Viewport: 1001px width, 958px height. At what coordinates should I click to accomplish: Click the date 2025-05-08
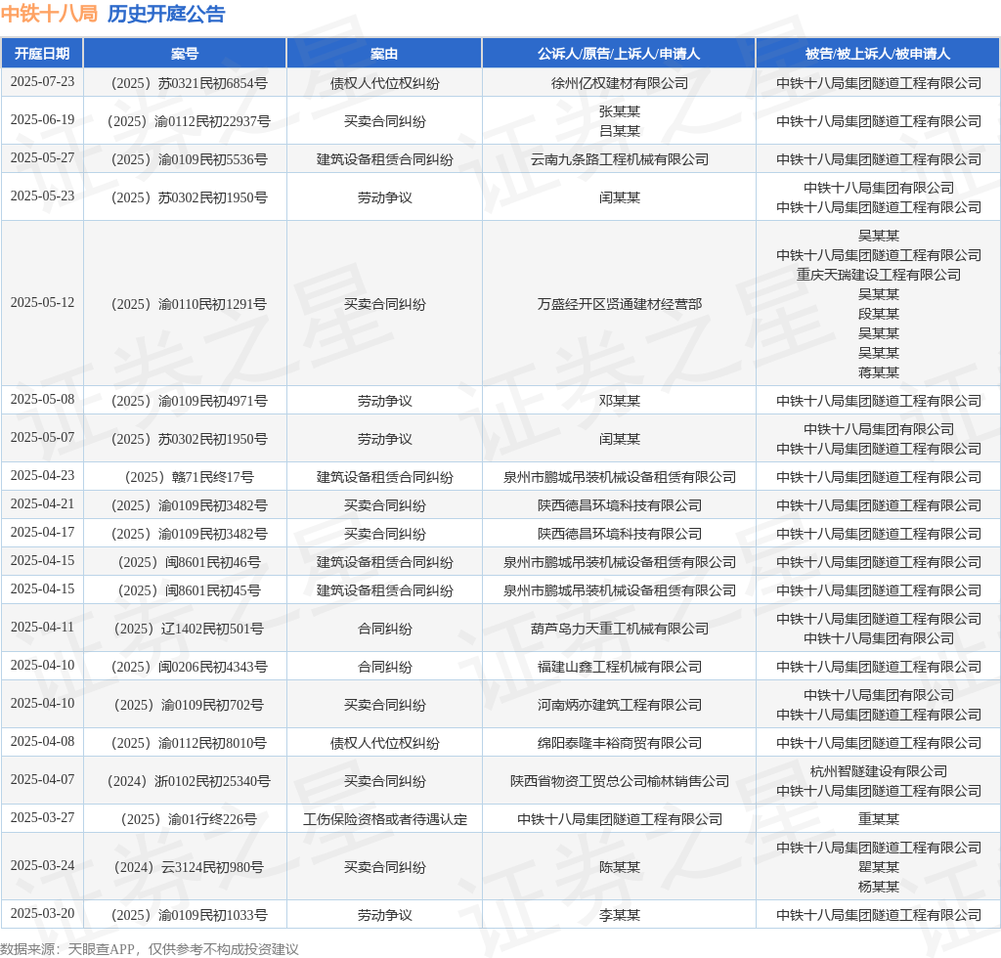tap(42, 400)
